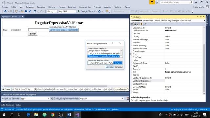The height and width of the screenshot is (118, 210).
Task: Open the Proyecto menu
Action: click(x=30, y=7)
